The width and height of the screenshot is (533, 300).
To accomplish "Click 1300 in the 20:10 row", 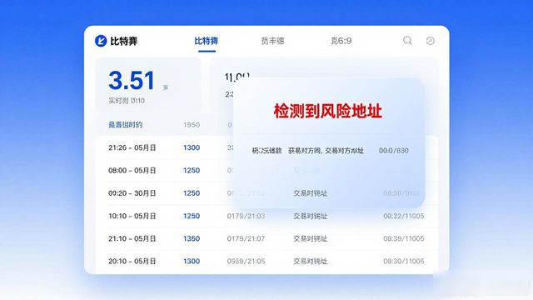I will 192,261.
